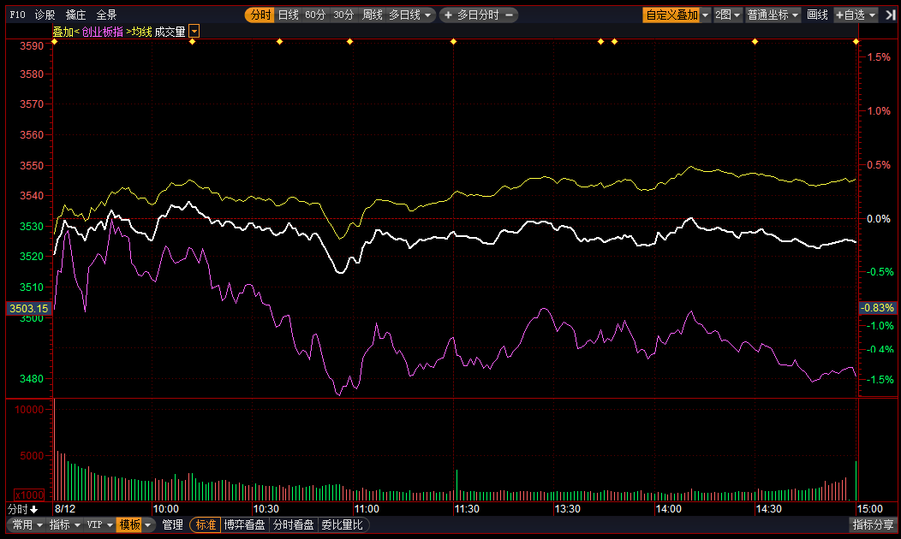Switch to the 日线 daily chart tab
The width and height of the screenshot is (901, 539).
[x=289, y=15]
